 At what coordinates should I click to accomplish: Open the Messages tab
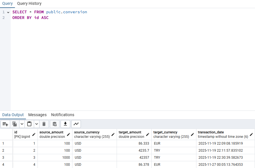(x=37, y=115)
